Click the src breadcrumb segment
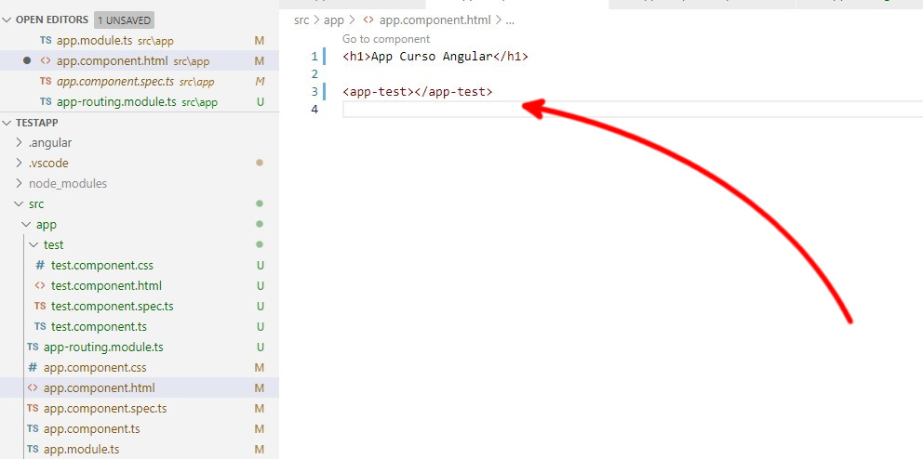The image size is (923, 459). [301, 20]
